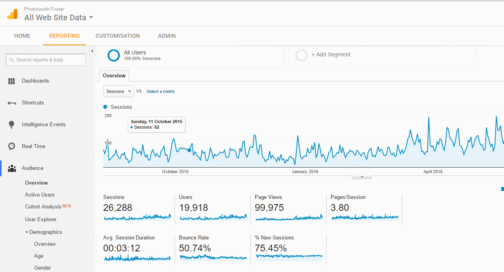Screen dimensions: 504x272
Task: Select the All Users segment
Action: coord(191,56)
